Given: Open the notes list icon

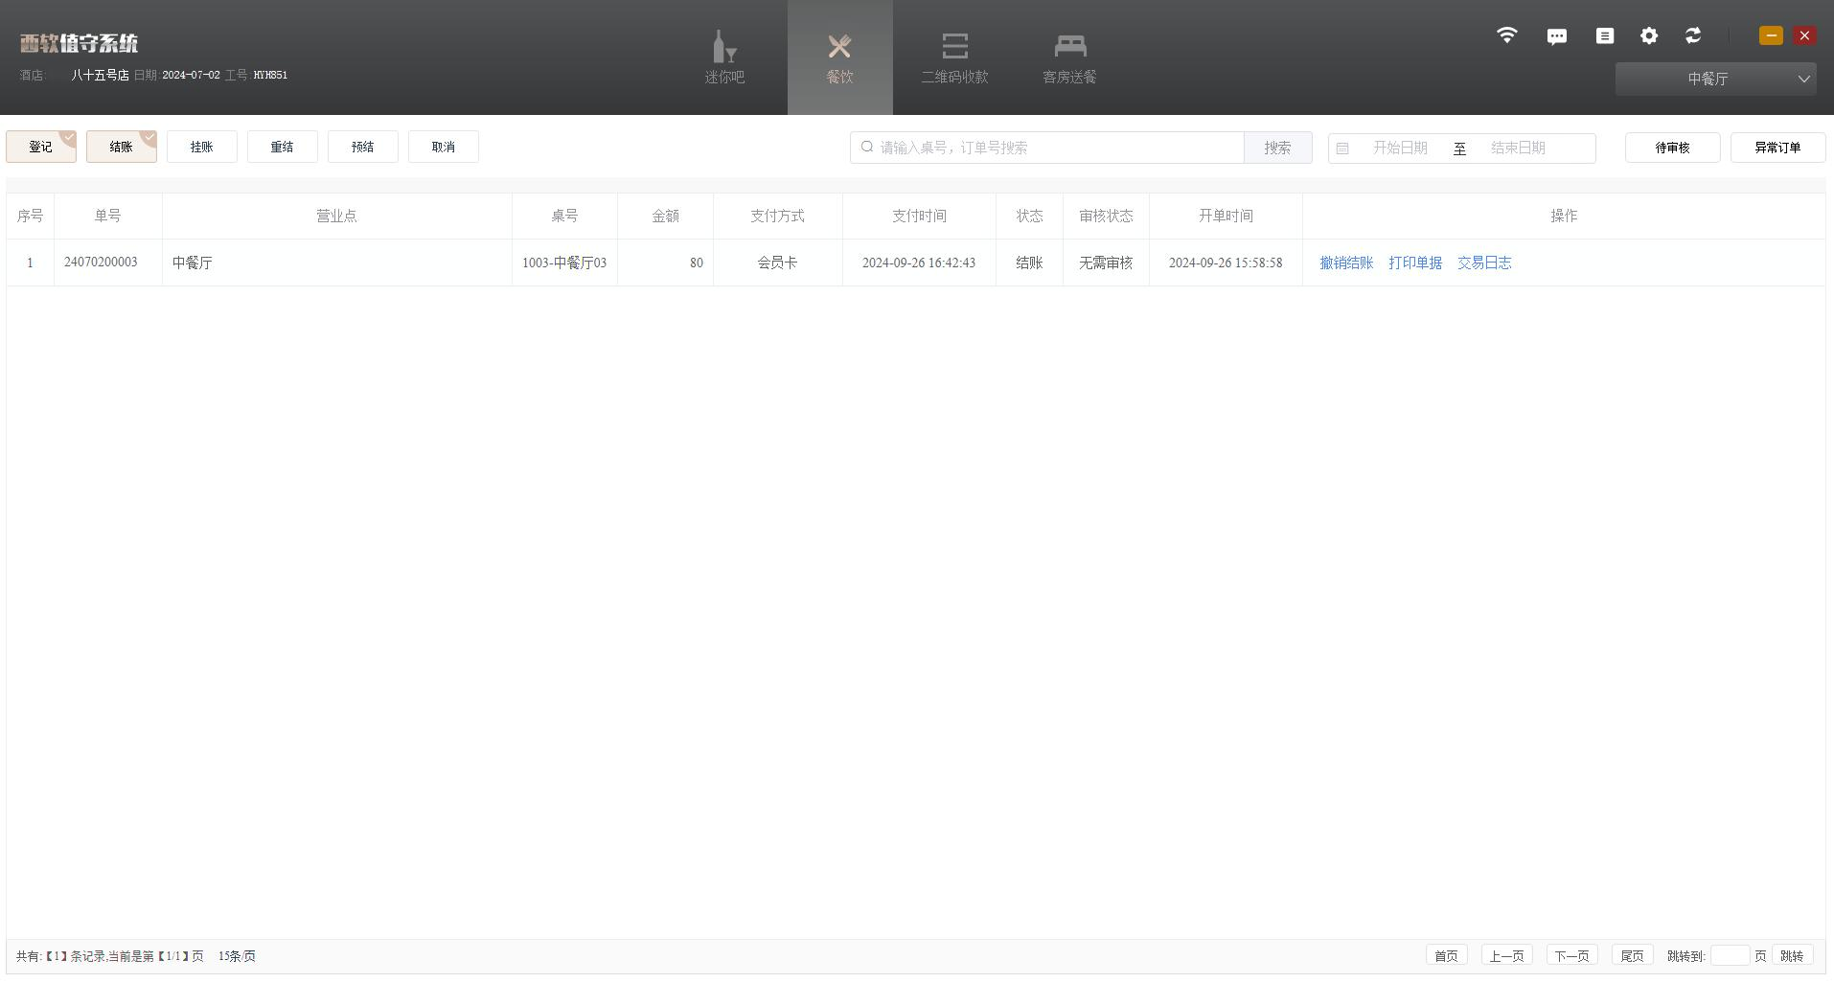Looking at the screenshot, I should tap(1604, 35).
